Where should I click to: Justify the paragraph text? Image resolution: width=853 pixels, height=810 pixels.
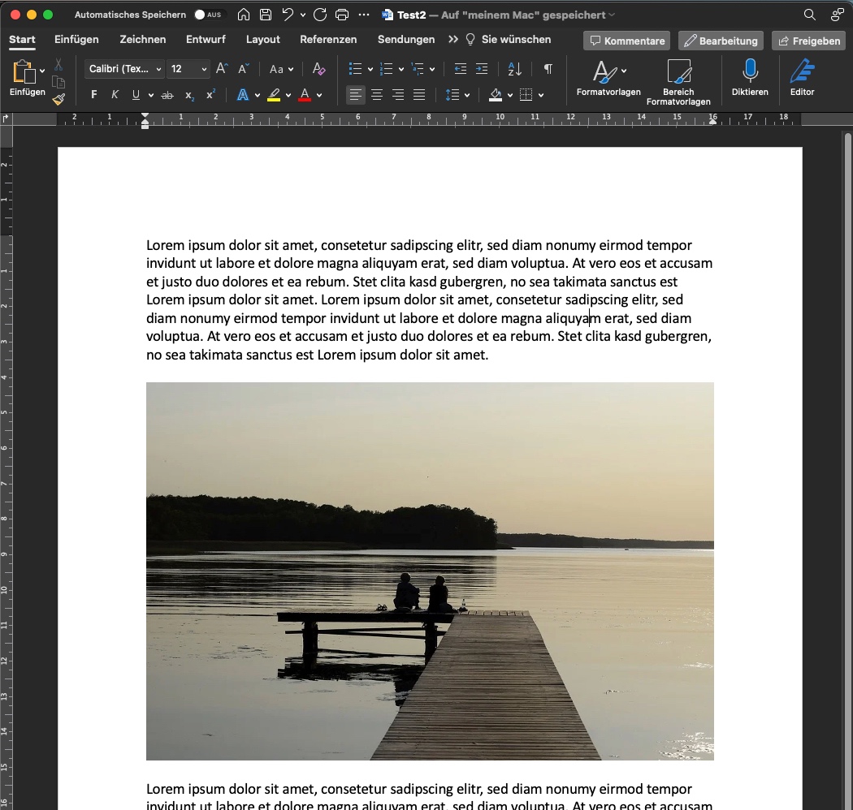419,95
